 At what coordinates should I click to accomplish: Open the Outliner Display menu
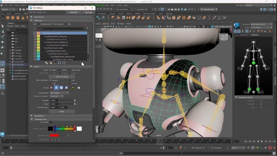pyautogui.click(x=10, y=26)
